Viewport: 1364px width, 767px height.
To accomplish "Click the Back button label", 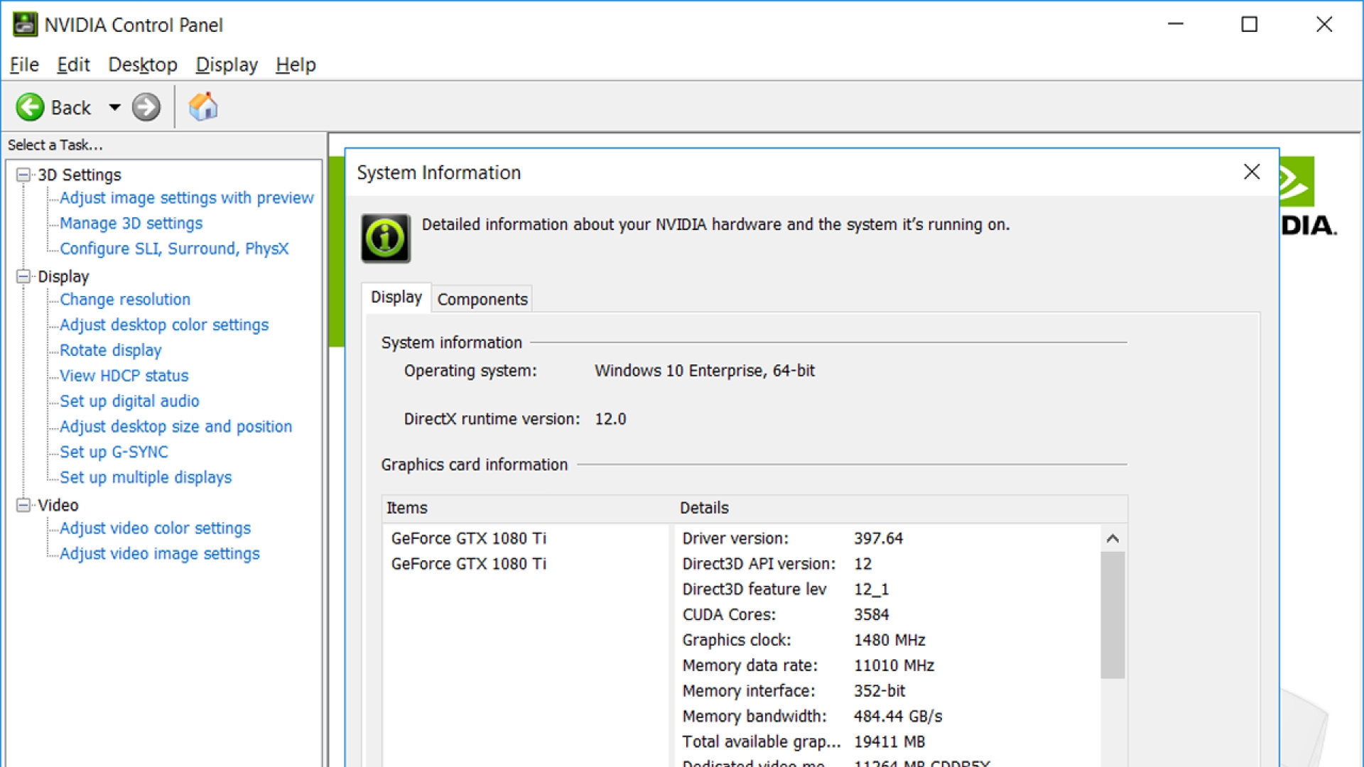I will click(71, 108).
